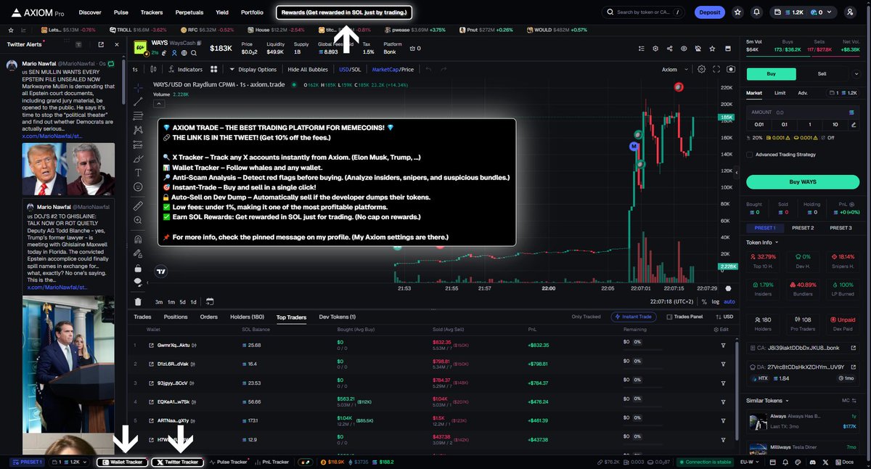Toggle chart fullscreen mode
Image resolution: width=871 pixels, height=469 pixels.
tap(716, 70)
